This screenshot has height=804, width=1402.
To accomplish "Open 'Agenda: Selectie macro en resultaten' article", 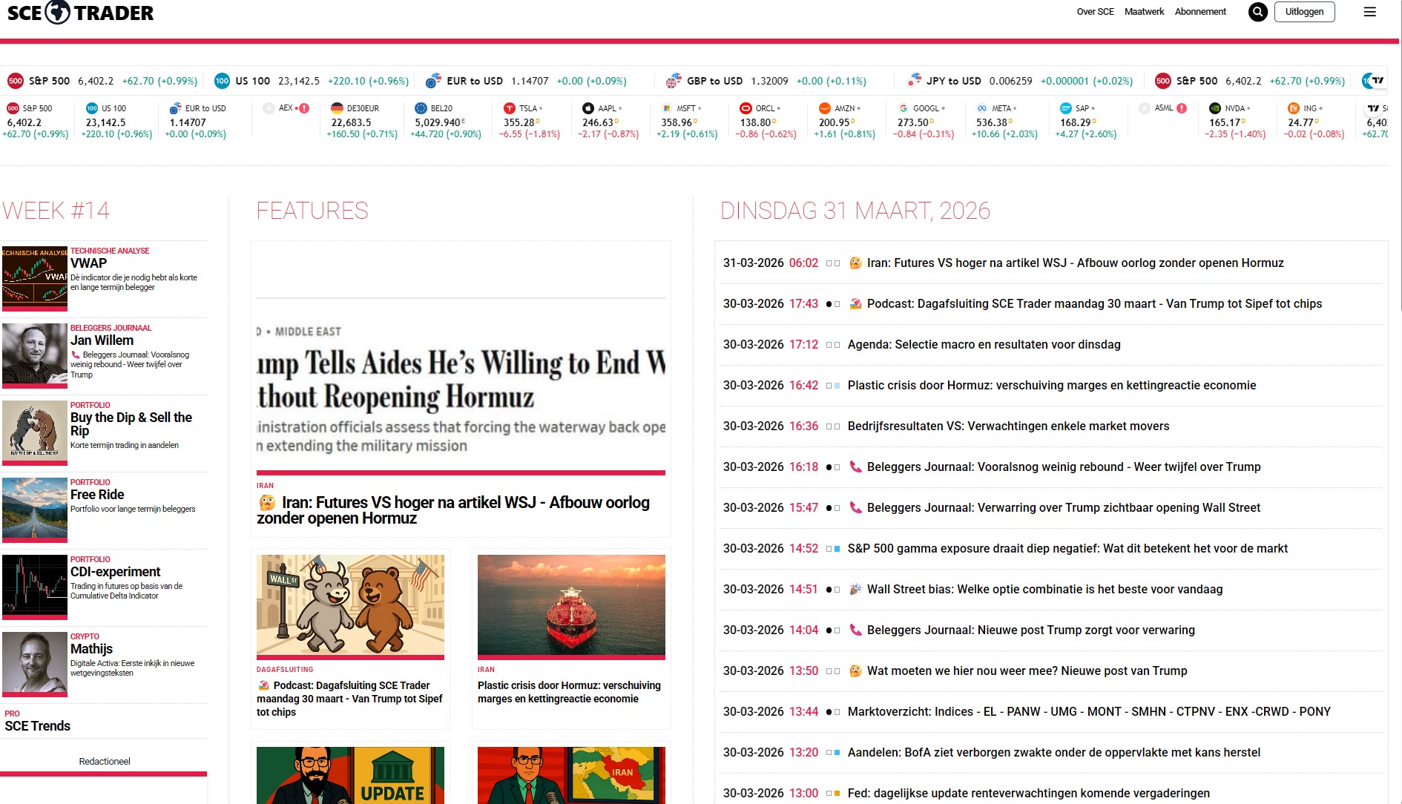I will click(984, 344).
